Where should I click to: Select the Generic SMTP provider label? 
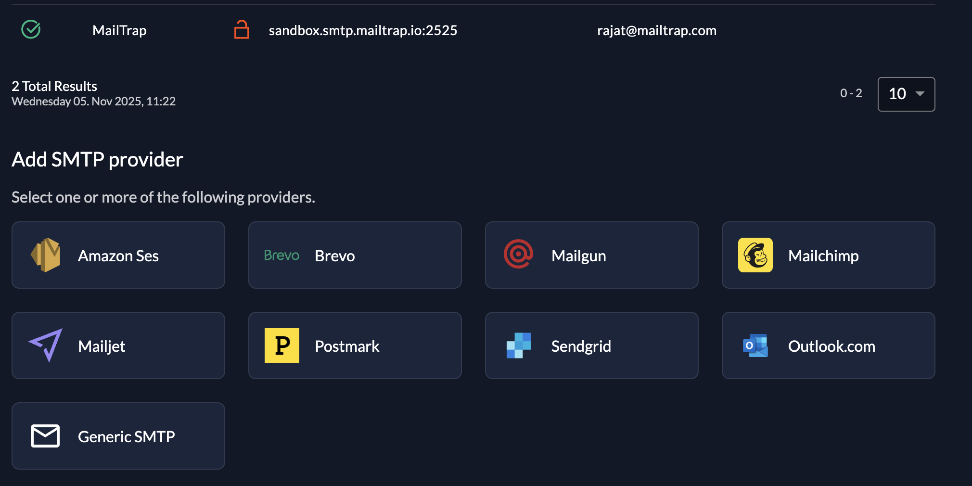[x=126, y=437]
